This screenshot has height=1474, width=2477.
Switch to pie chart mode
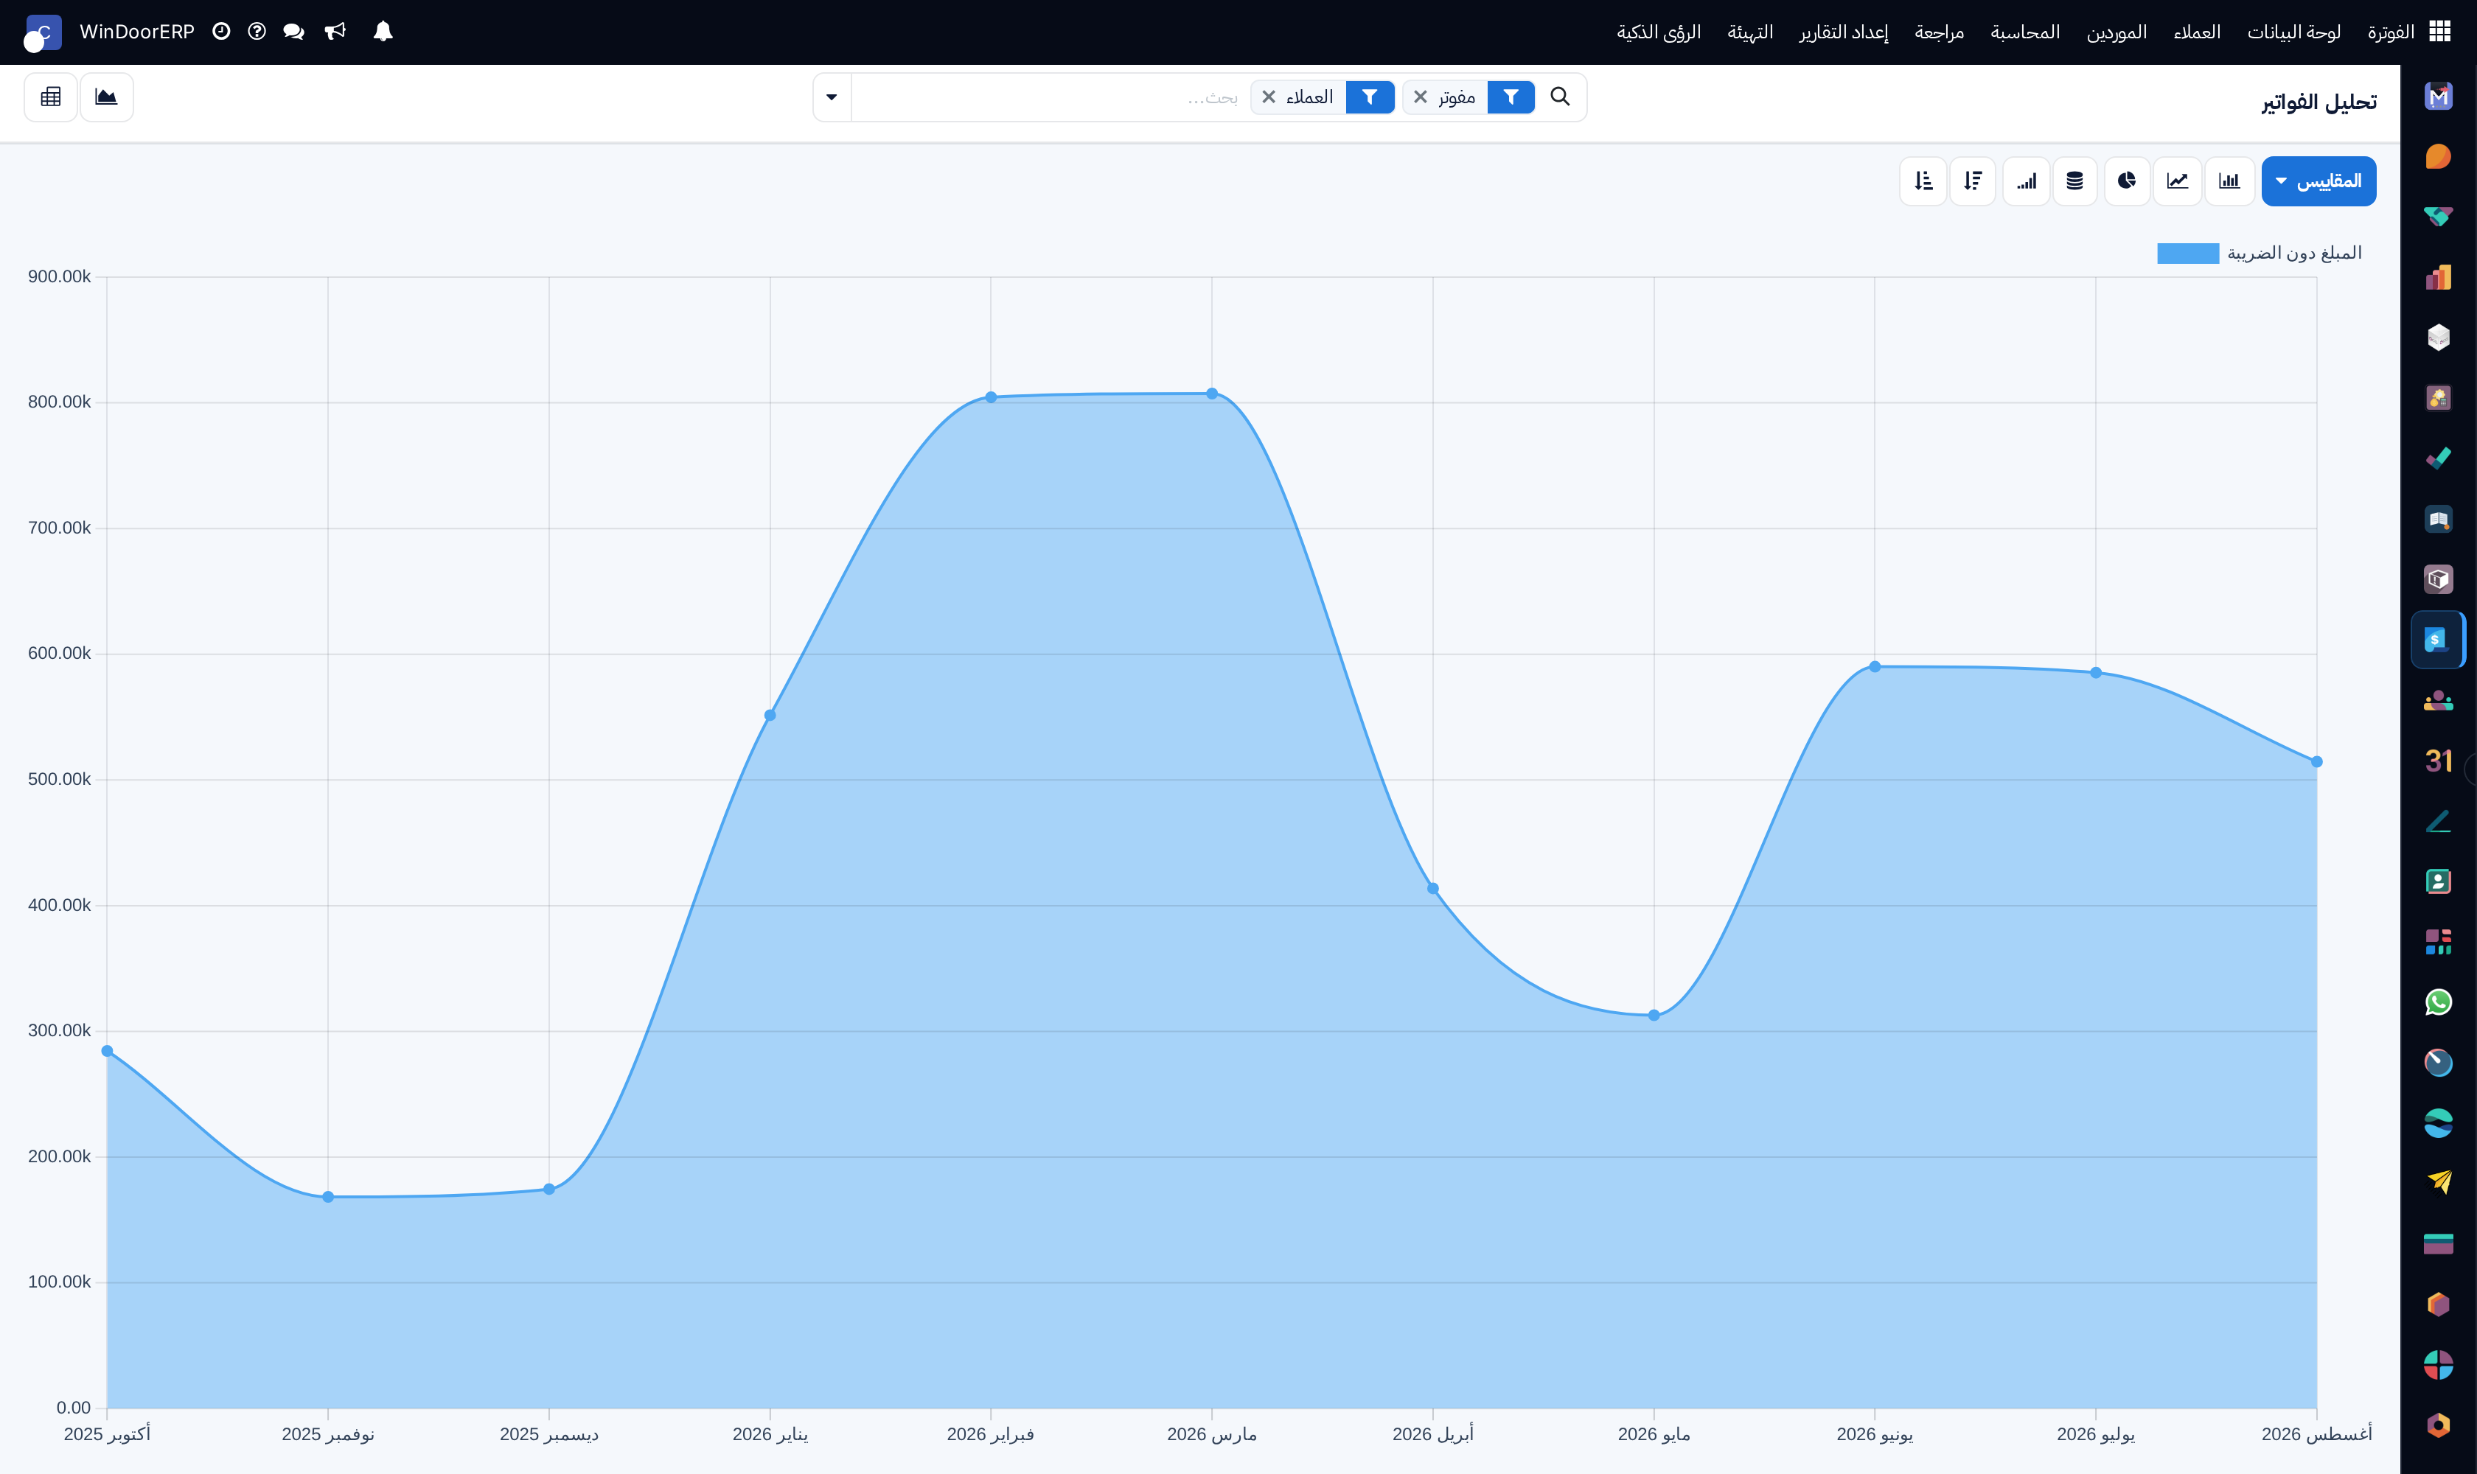[x=2126, y=181]
